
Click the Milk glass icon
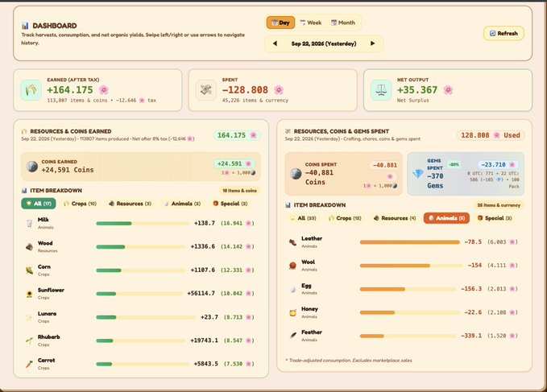pyautogui.click(x=29, y=223)
